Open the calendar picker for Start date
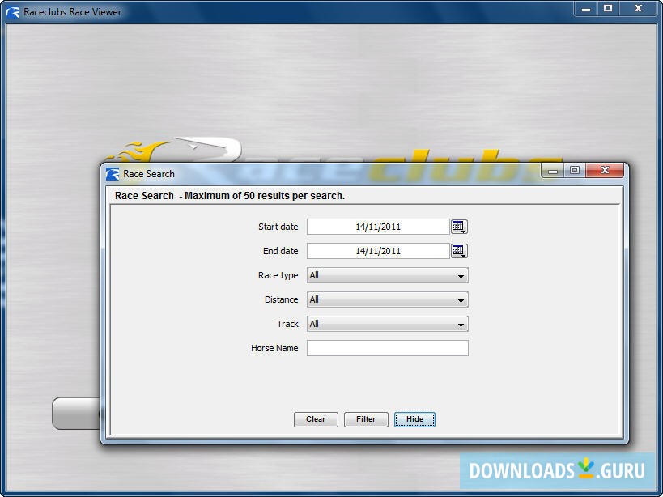Screen dimensions: 663x497 coord(459,227)
